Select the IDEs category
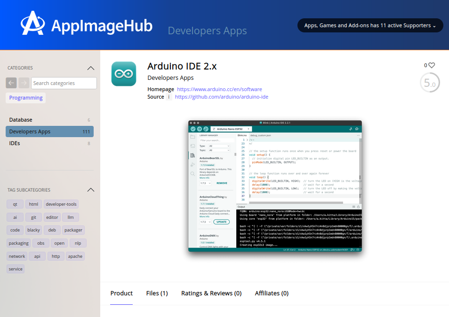Screen dimensions: 449x317 [49, 143]
